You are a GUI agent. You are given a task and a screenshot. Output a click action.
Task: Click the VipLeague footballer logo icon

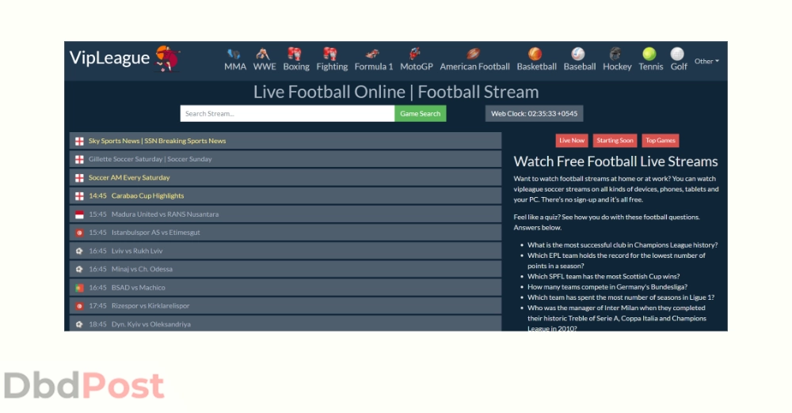(x=168, y=58)
